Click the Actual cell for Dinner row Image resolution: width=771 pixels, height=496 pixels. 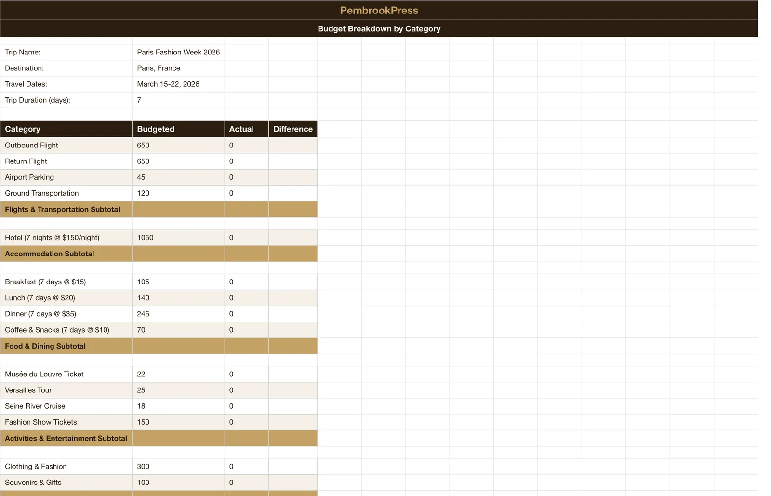[x=246, y=313]
